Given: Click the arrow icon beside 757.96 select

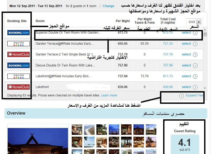Looking at the screenshot, I should tap(195, 65).
